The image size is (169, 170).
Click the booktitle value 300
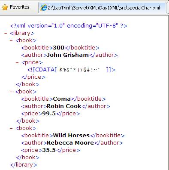(x=59, y=48)
